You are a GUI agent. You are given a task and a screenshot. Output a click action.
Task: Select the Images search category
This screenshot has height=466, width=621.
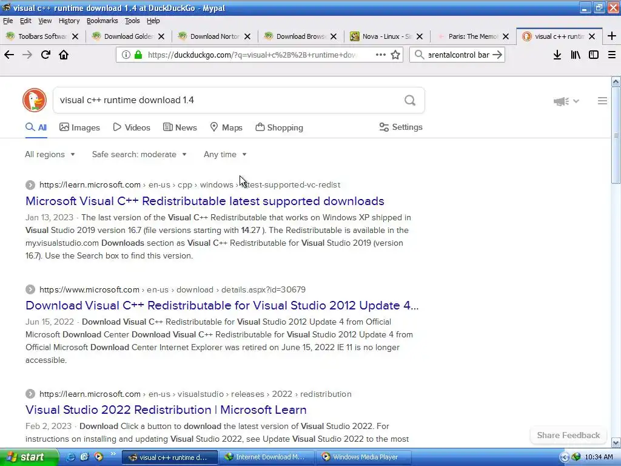[79, 127]
